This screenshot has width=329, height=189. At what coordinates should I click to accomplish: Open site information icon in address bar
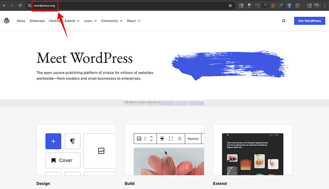29,6
